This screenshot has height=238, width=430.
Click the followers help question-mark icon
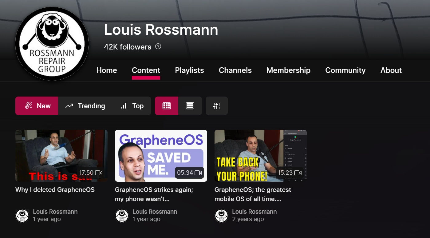click(x=158, y=46)
